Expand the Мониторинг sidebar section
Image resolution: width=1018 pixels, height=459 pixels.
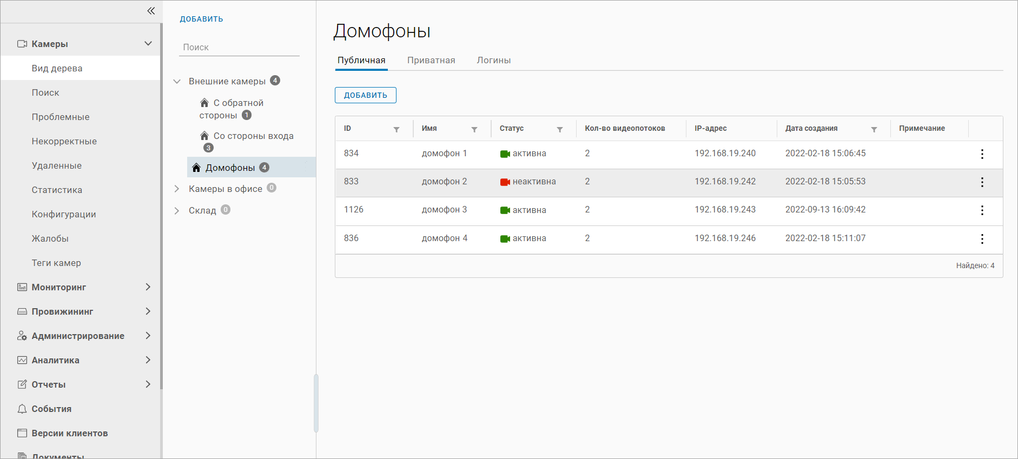tap(148, 287)
